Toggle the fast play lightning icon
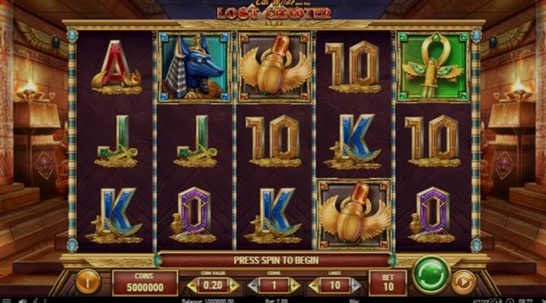Screen dimensions: 546x303 (35, 300)
